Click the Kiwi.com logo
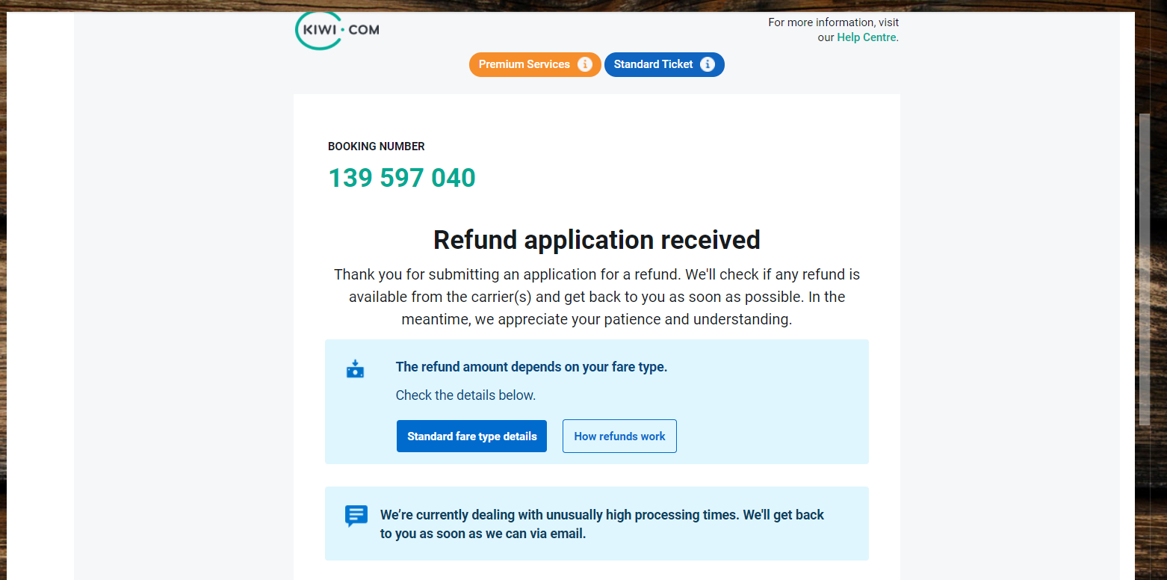 click(336, 30)
